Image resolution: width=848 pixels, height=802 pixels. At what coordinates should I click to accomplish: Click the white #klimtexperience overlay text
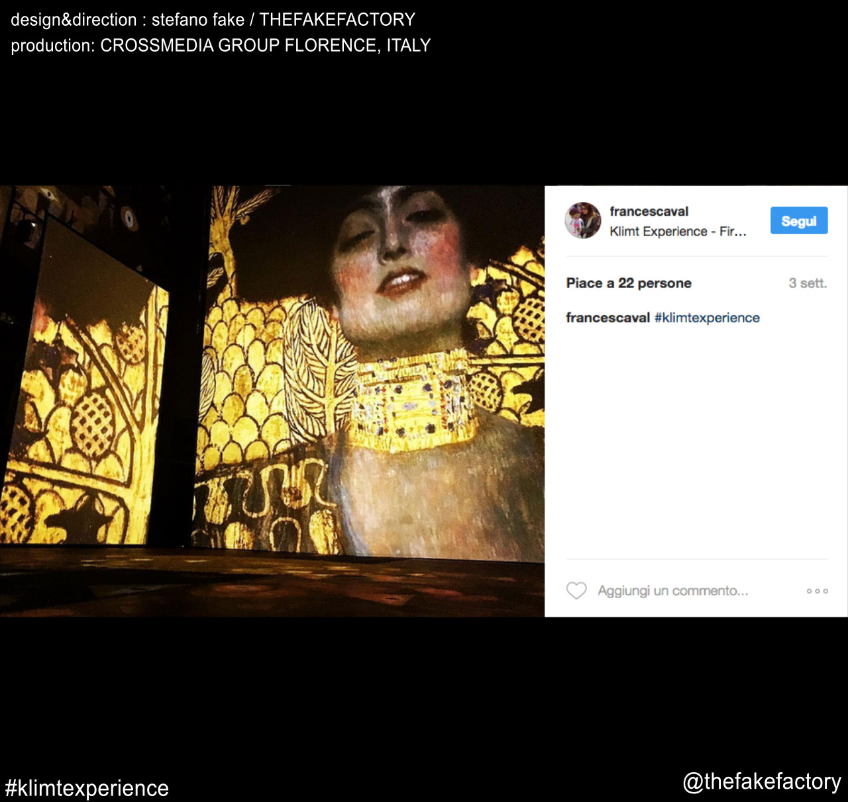(87, 788)
